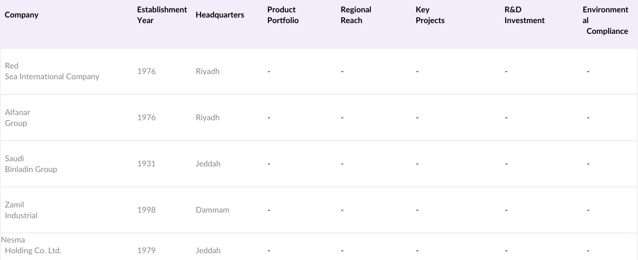The height and width of the screenshot is (260, 638).
Task: Select the R&D Investment header
Action: click(524, 15)
